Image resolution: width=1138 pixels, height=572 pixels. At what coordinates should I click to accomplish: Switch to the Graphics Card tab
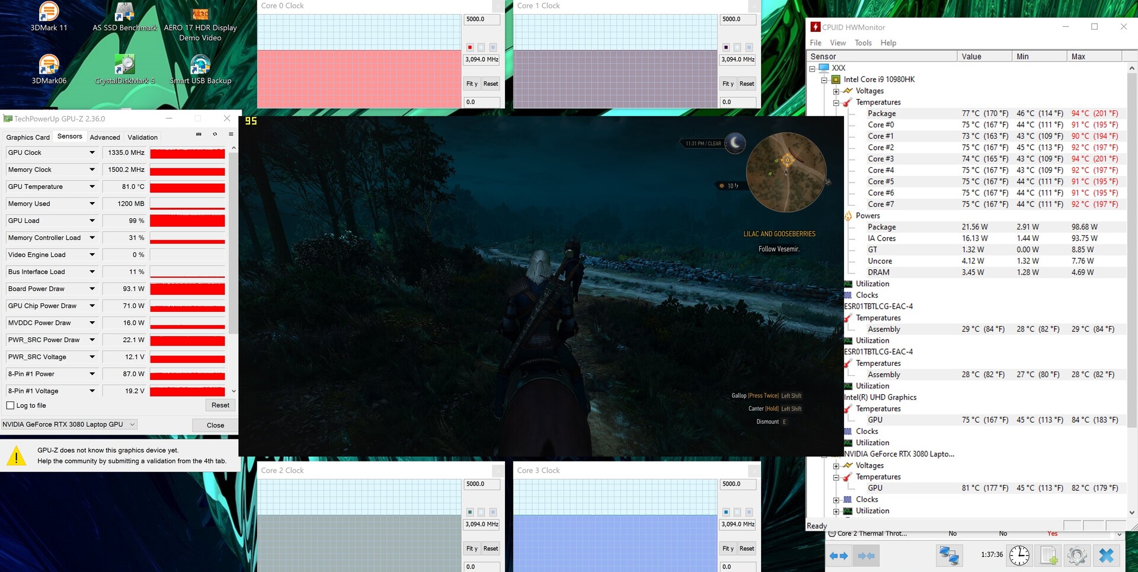point(28,138)
